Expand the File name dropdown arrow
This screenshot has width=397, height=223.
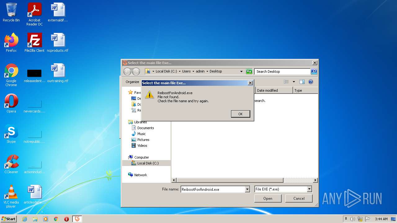247,189
